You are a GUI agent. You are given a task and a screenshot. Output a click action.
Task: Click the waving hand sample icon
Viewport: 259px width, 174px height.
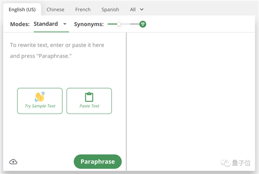[40, 97]
